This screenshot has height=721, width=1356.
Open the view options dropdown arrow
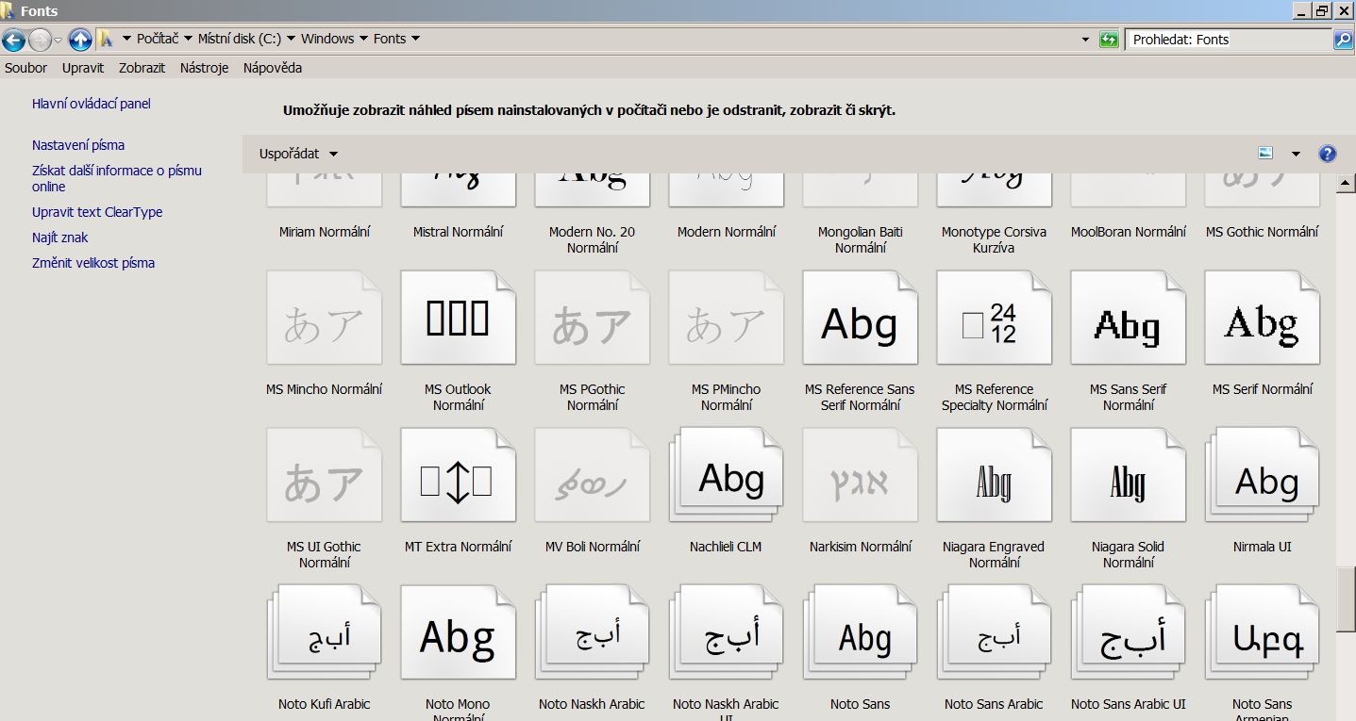1296,154
